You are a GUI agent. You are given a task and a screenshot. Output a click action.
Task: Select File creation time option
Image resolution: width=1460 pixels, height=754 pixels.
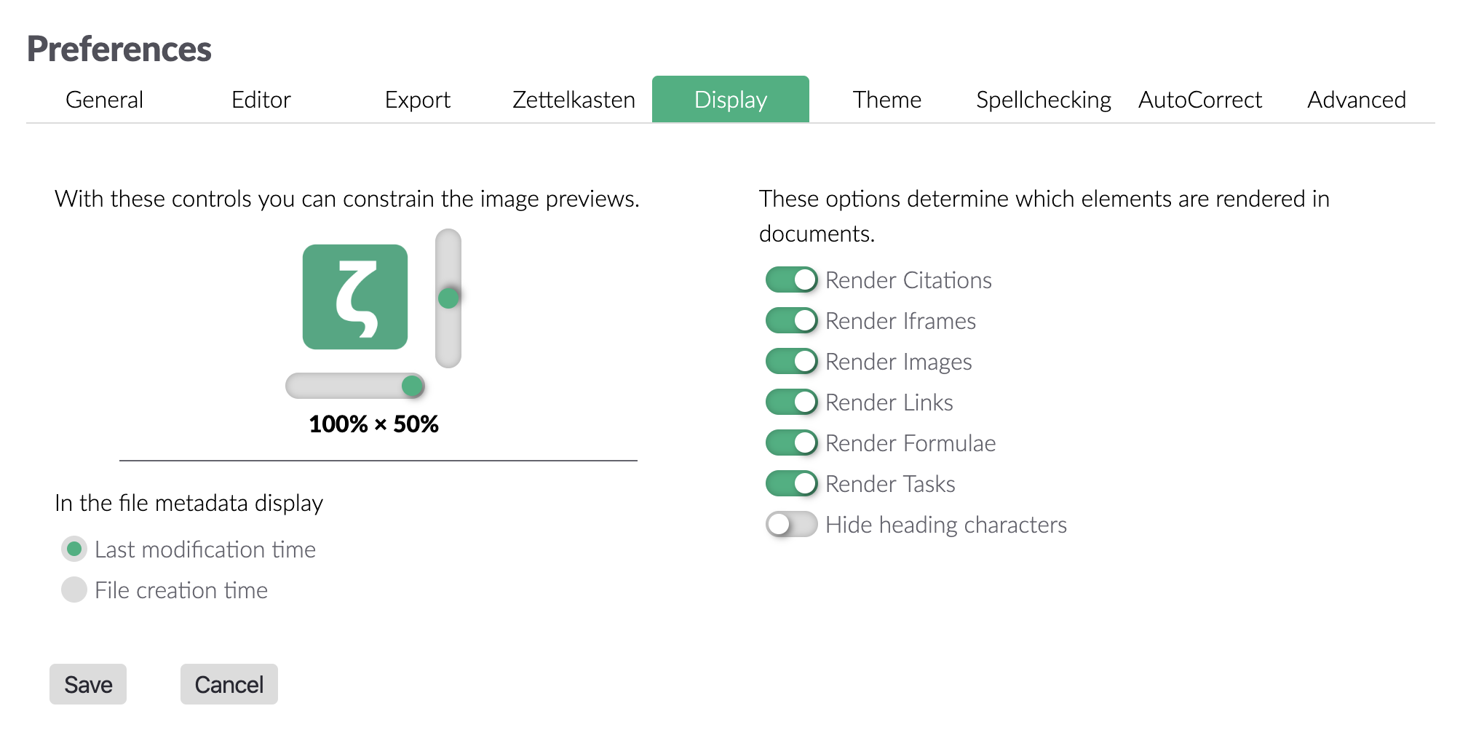[x=74, y=590]
